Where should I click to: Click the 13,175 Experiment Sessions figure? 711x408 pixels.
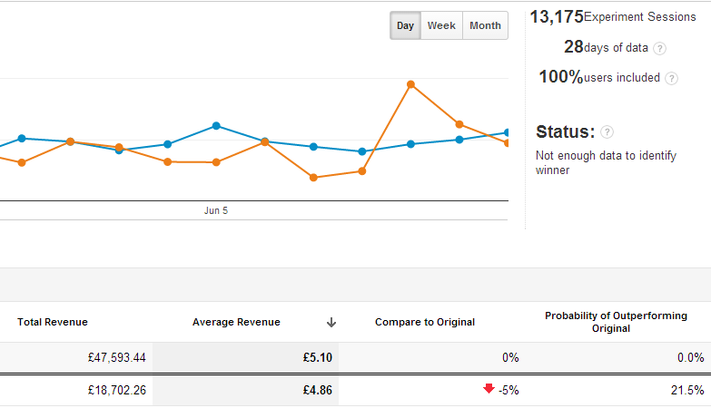tap(556, 17)
